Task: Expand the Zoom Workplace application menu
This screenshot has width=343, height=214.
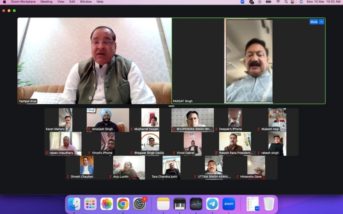Action: pyautogui.click(x=23, y=2)
